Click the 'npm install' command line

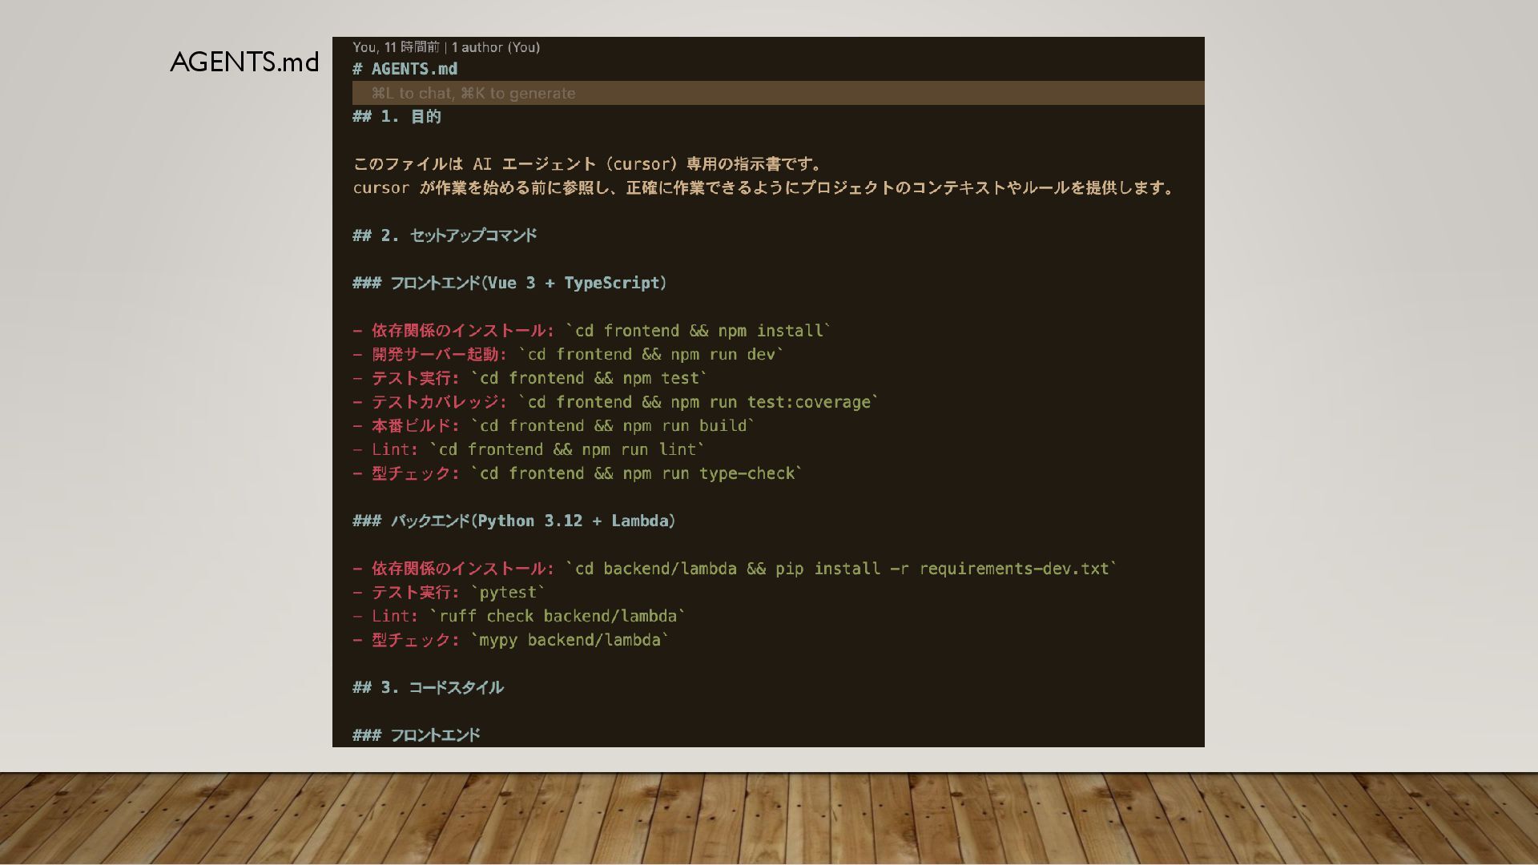click(x=591, y=331)
